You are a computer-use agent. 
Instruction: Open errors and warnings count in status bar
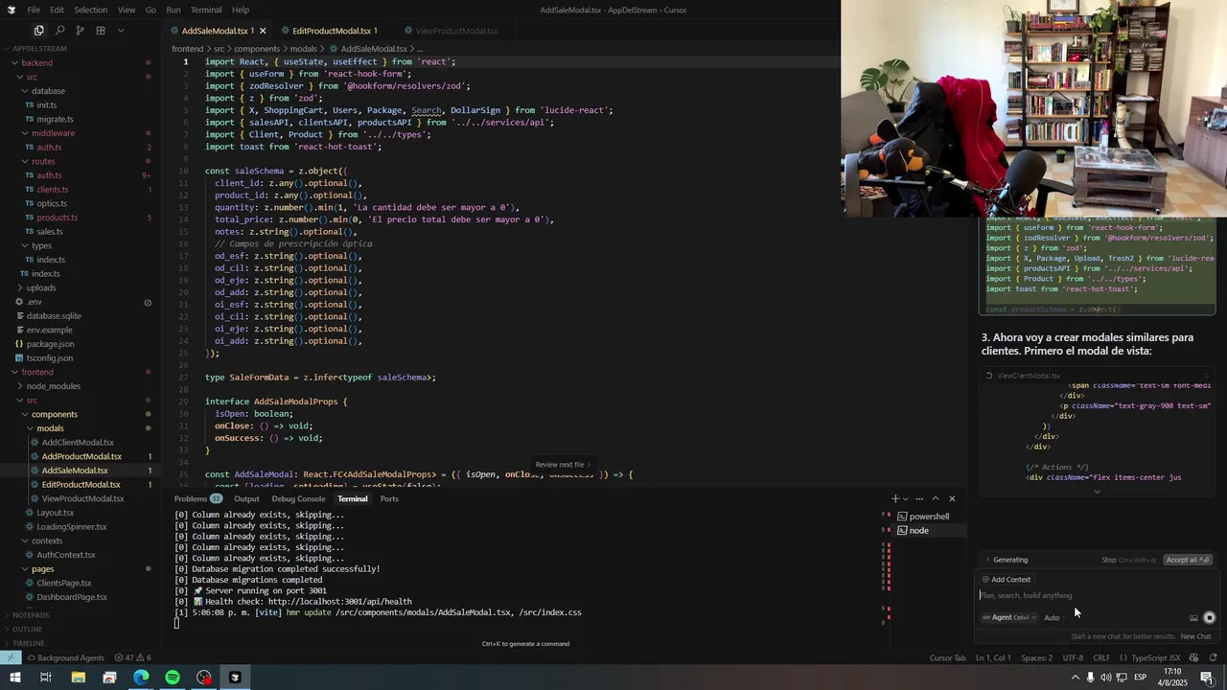[132, 658]
